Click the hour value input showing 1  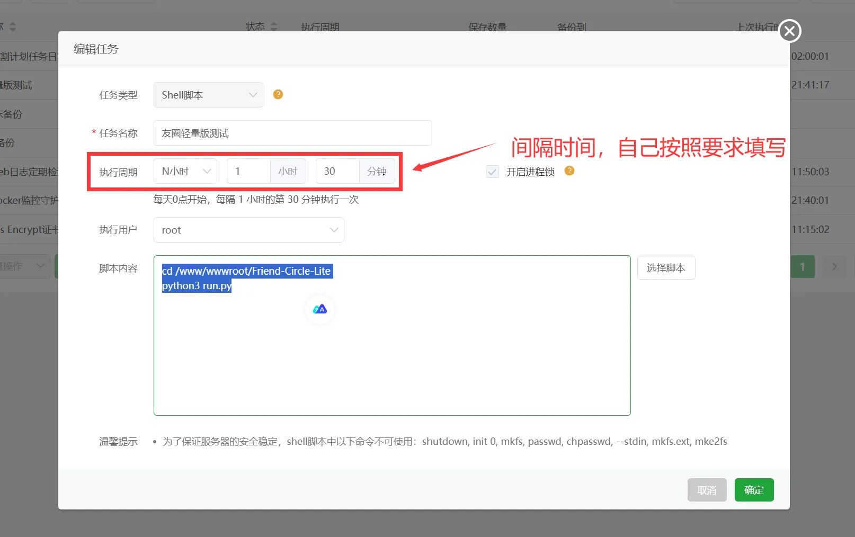pyautogui.click(x=247, y=171)
